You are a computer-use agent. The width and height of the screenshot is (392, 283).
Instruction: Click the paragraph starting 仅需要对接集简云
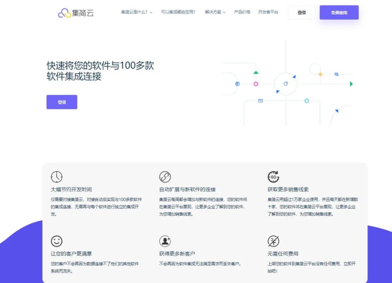[96, 207]
